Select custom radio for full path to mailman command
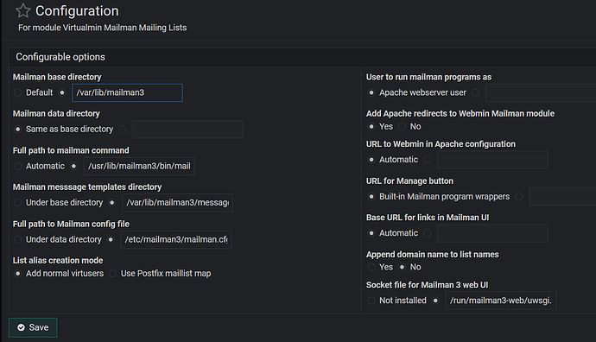 (73, 166)
